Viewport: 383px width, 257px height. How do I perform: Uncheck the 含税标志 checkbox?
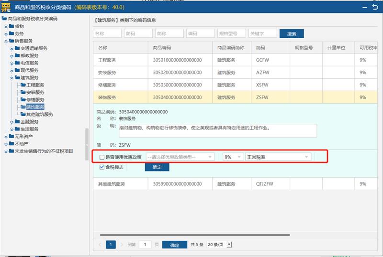(x=101, y=167)
